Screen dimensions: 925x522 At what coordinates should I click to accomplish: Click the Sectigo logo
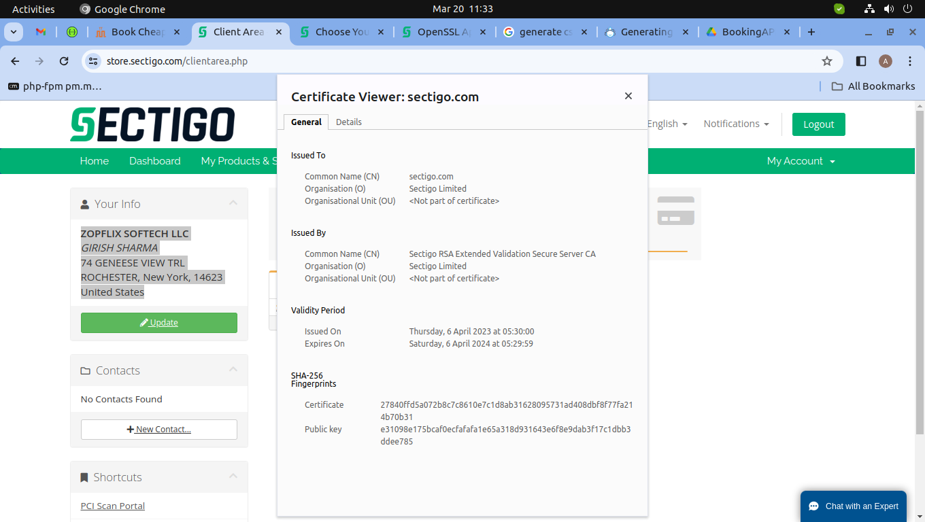(152, 124)
